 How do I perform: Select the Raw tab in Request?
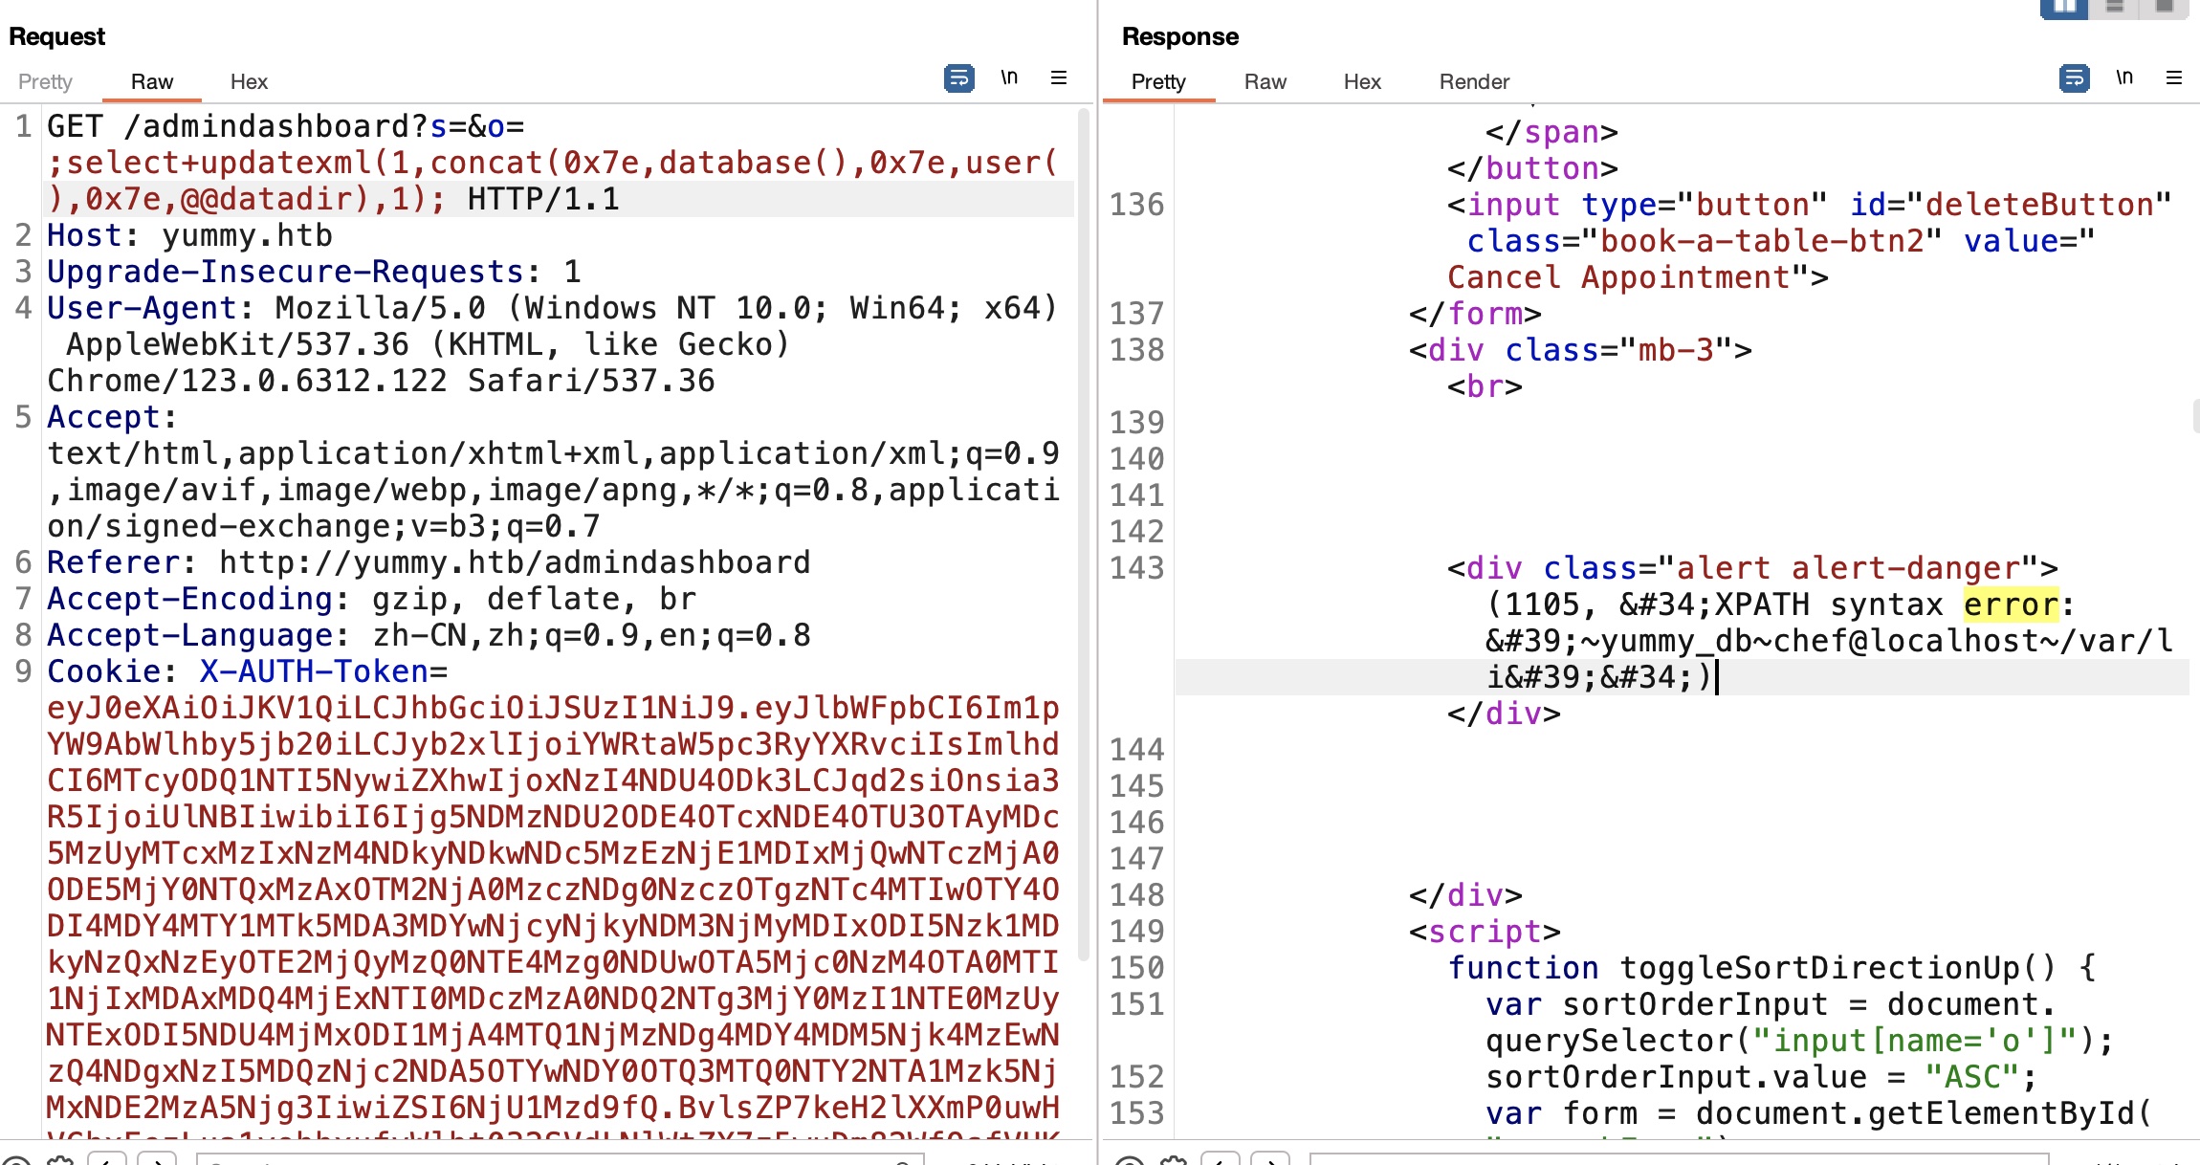pos(152,81)
